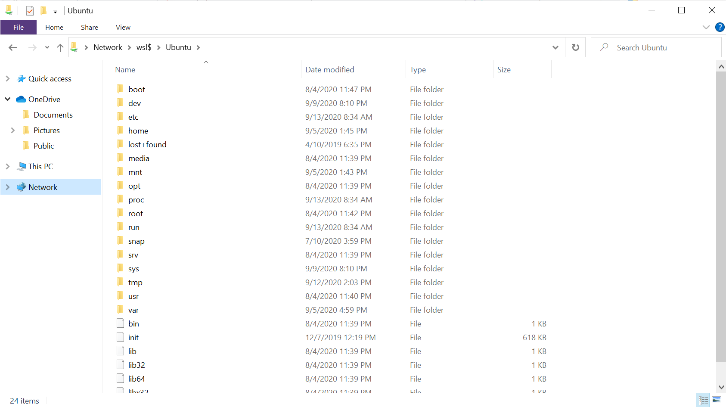Click the scrollbar down arrow
Image resolution: width=726 pixels, height=407 pixels.
[721, 387]
